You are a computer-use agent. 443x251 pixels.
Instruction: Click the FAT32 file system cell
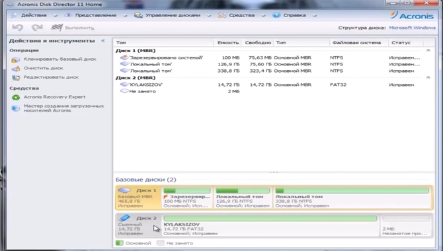click(x=338, y=85)
